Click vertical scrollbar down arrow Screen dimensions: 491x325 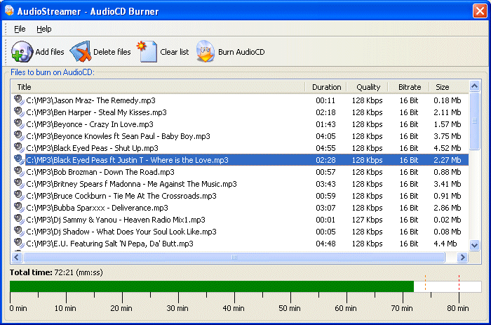pyautogui.click(x=474, y=245)
